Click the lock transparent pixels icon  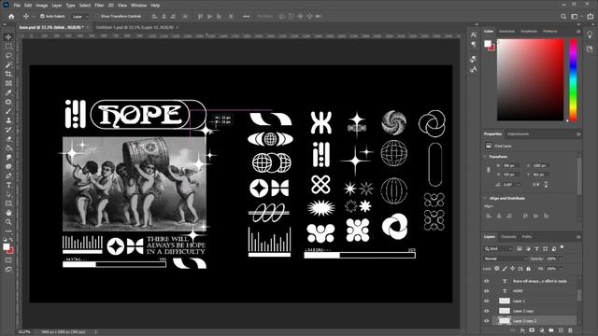coord(496,269)
